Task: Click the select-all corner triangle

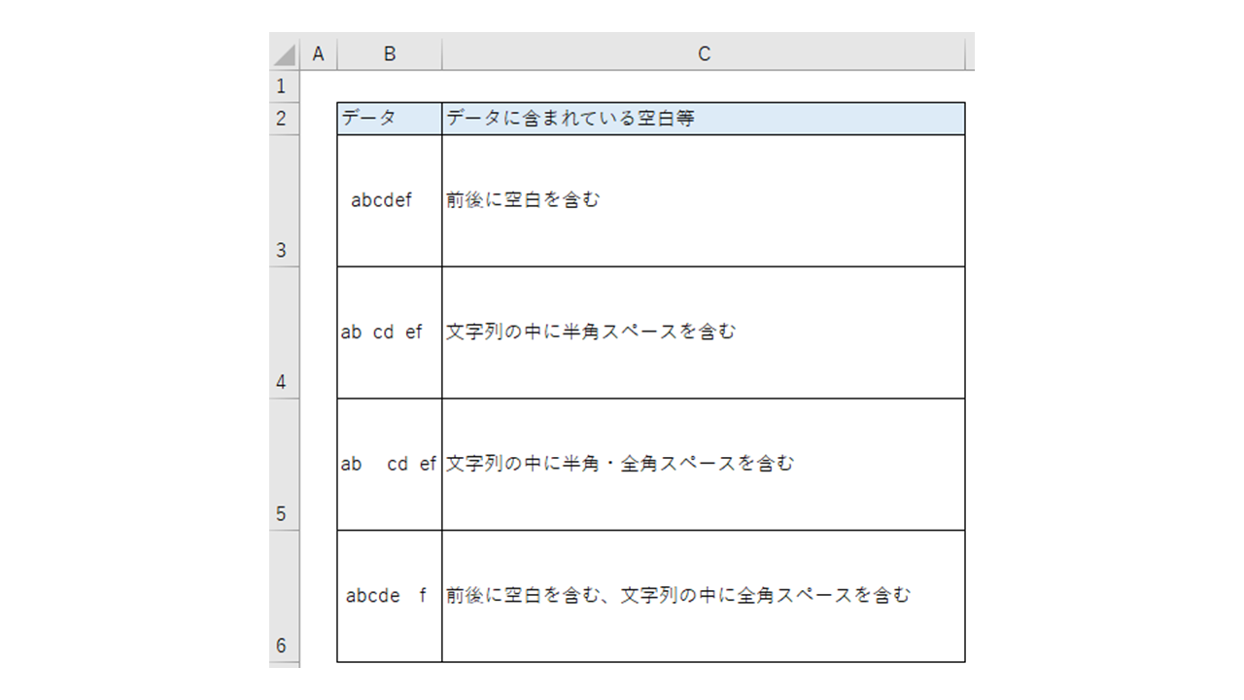Action: point(285,54)
